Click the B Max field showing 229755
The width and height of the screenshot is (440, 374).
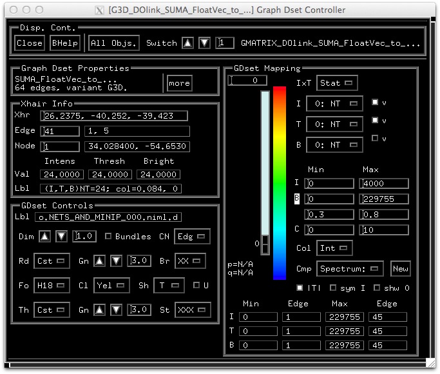383,199
